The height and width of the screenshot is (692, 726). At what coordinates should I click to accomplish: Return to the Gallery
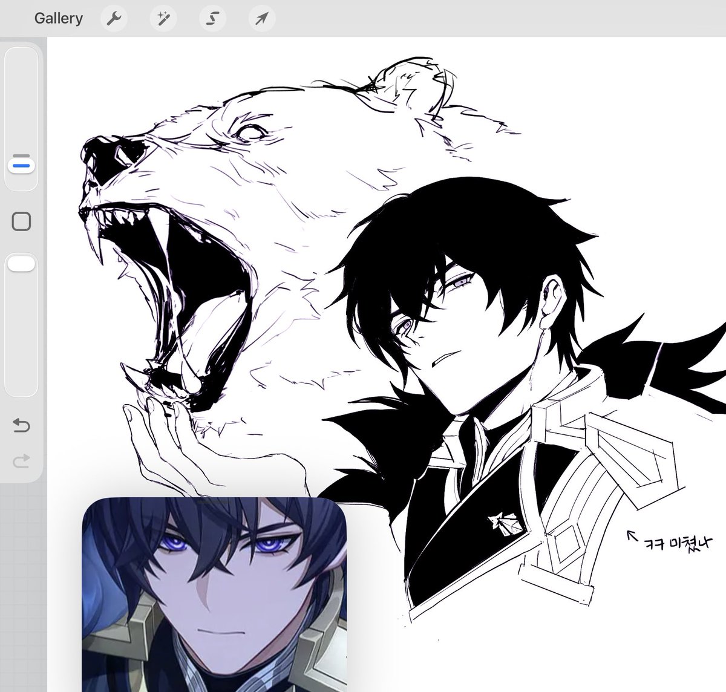pyautogui.click(x=58, y=18)
